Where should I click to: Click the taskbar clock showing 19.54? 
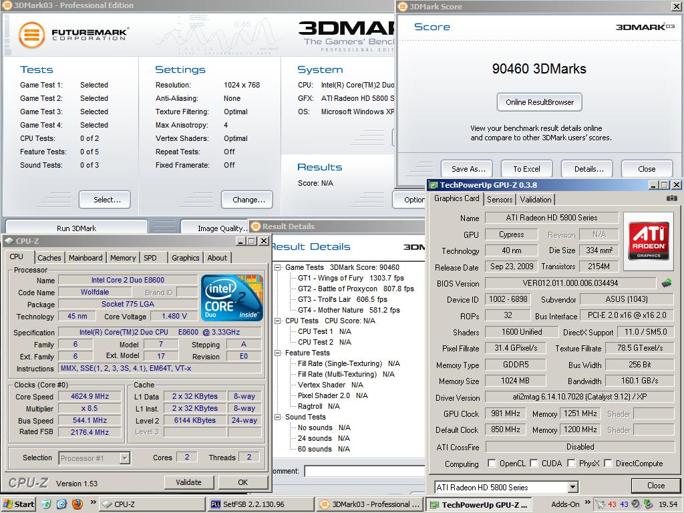(668, 504)
